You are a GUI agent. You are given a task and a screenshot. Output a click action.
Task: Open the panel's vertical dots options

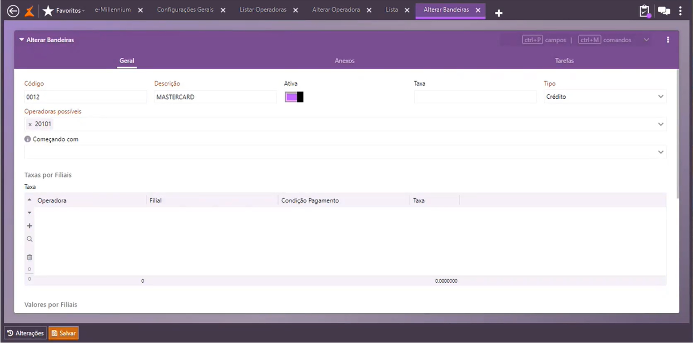coord(668,40)
